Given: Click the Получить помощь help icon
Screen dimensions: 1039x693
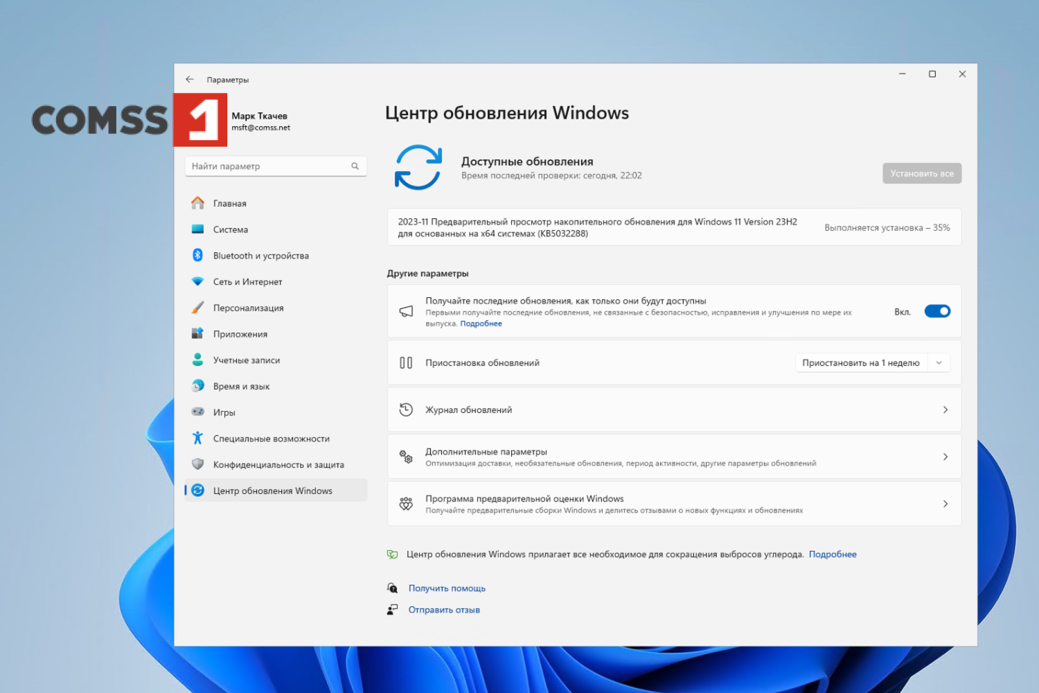Looking at the screenshot, I should (x=392, y=588).
